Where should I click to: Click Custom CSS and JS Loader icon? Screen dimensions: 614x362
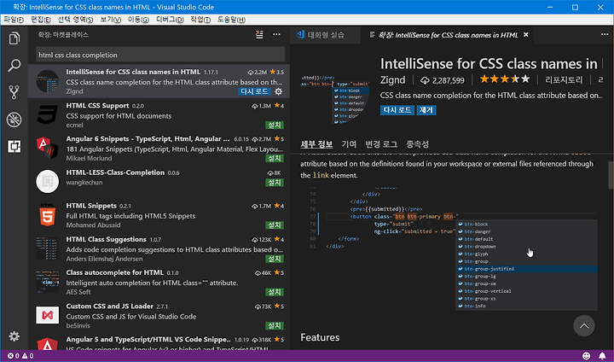[x=48, y=315]
